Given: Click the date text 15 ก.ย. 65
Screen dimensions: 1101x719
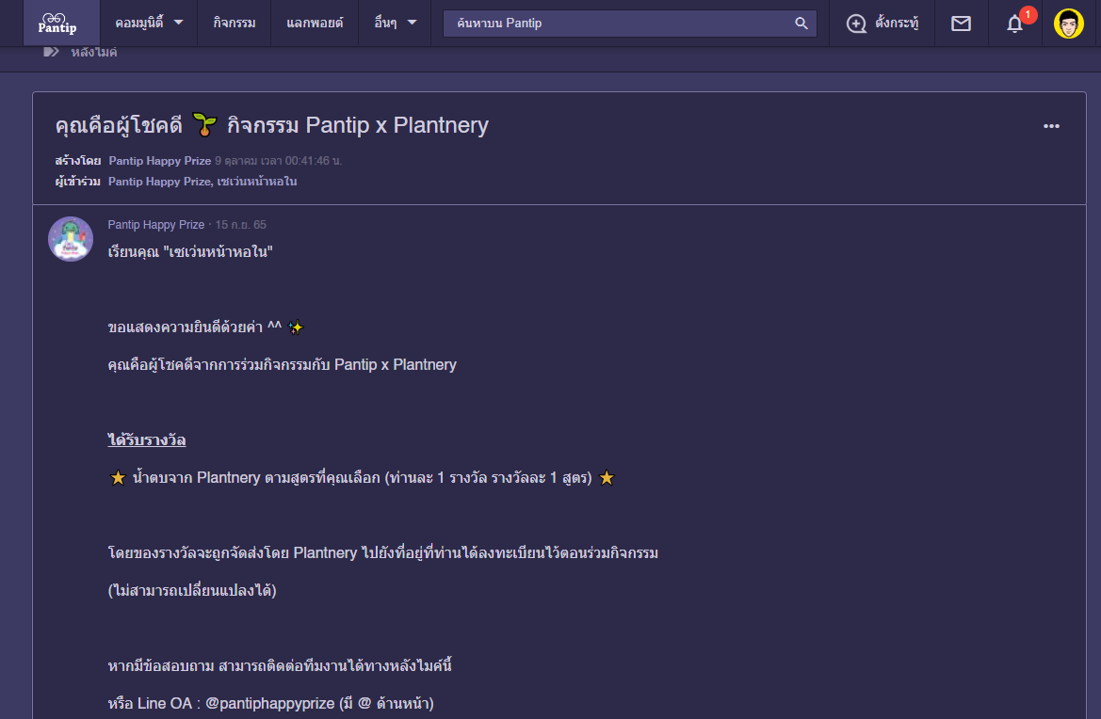Looking at the screenshot, I should click(241, 225).
